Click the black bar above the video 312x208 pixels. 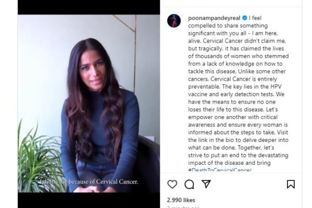[89, 7]
